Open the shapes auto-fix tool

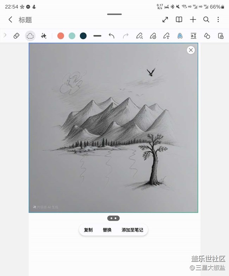207,36
